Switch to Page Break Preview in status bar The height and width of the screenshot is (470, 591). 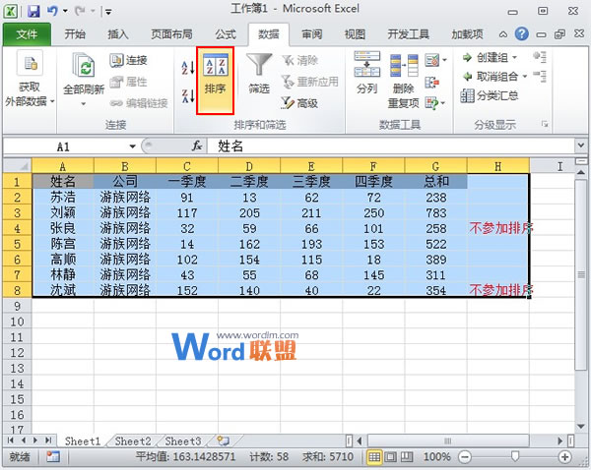point(407,458)
